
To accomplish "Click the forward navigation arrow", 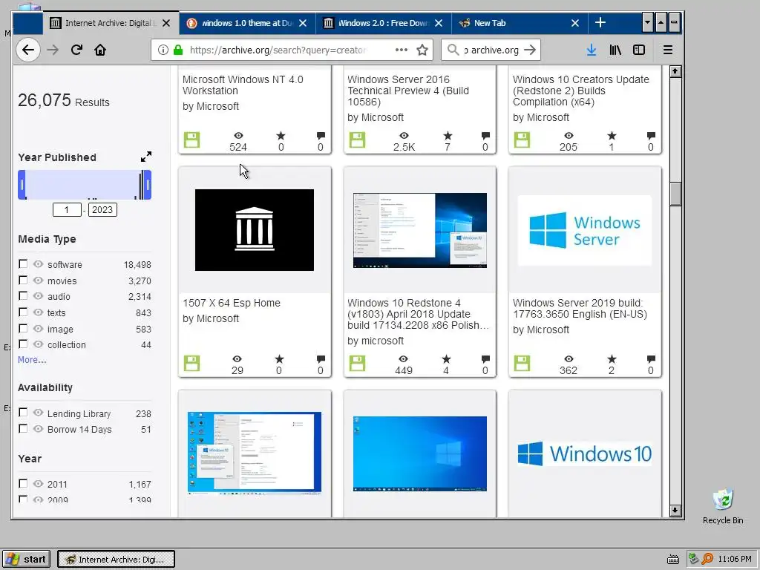I will (x=53, y=50).
